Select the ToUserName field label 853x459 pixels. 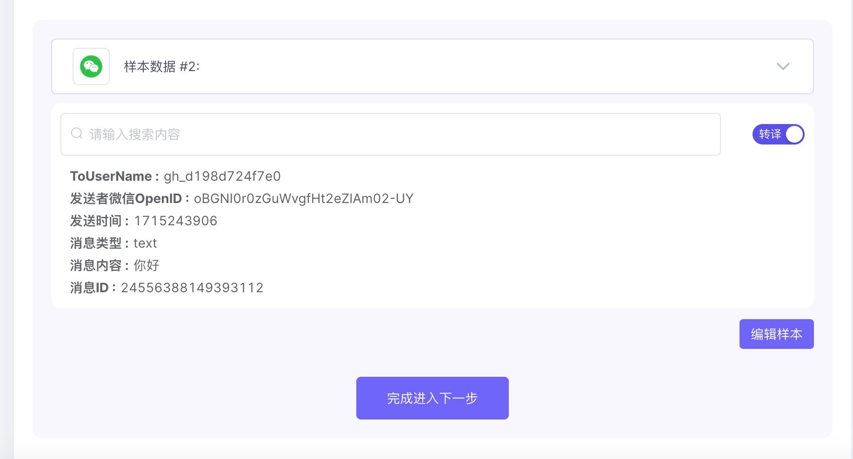coord(111,176)
